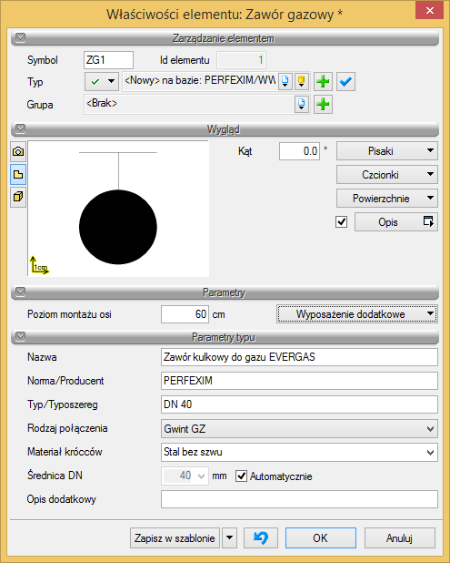The height and width of the screenshot is (563, 450).
Task: Switch to the 3D cube view icon
Action: tap(18, 197)
